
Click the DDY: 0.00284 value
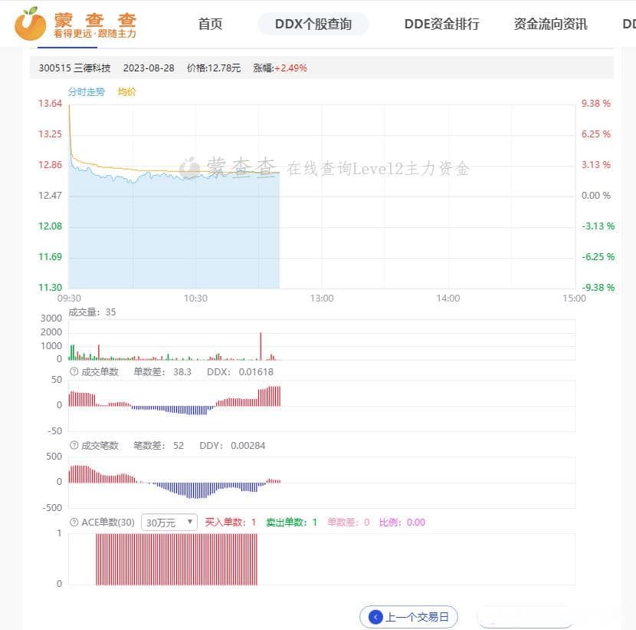tap(232, 446)
